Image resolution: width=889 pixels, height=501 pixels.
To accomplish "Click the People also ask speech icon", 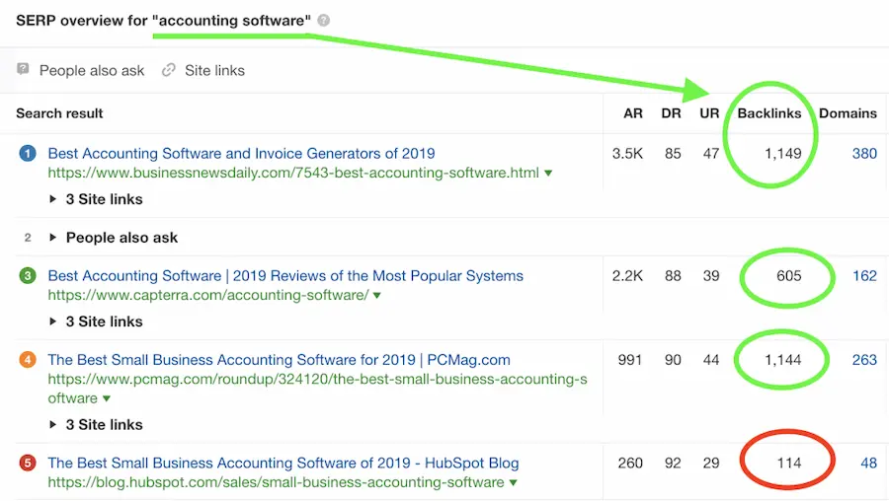I will coord(24,70).
